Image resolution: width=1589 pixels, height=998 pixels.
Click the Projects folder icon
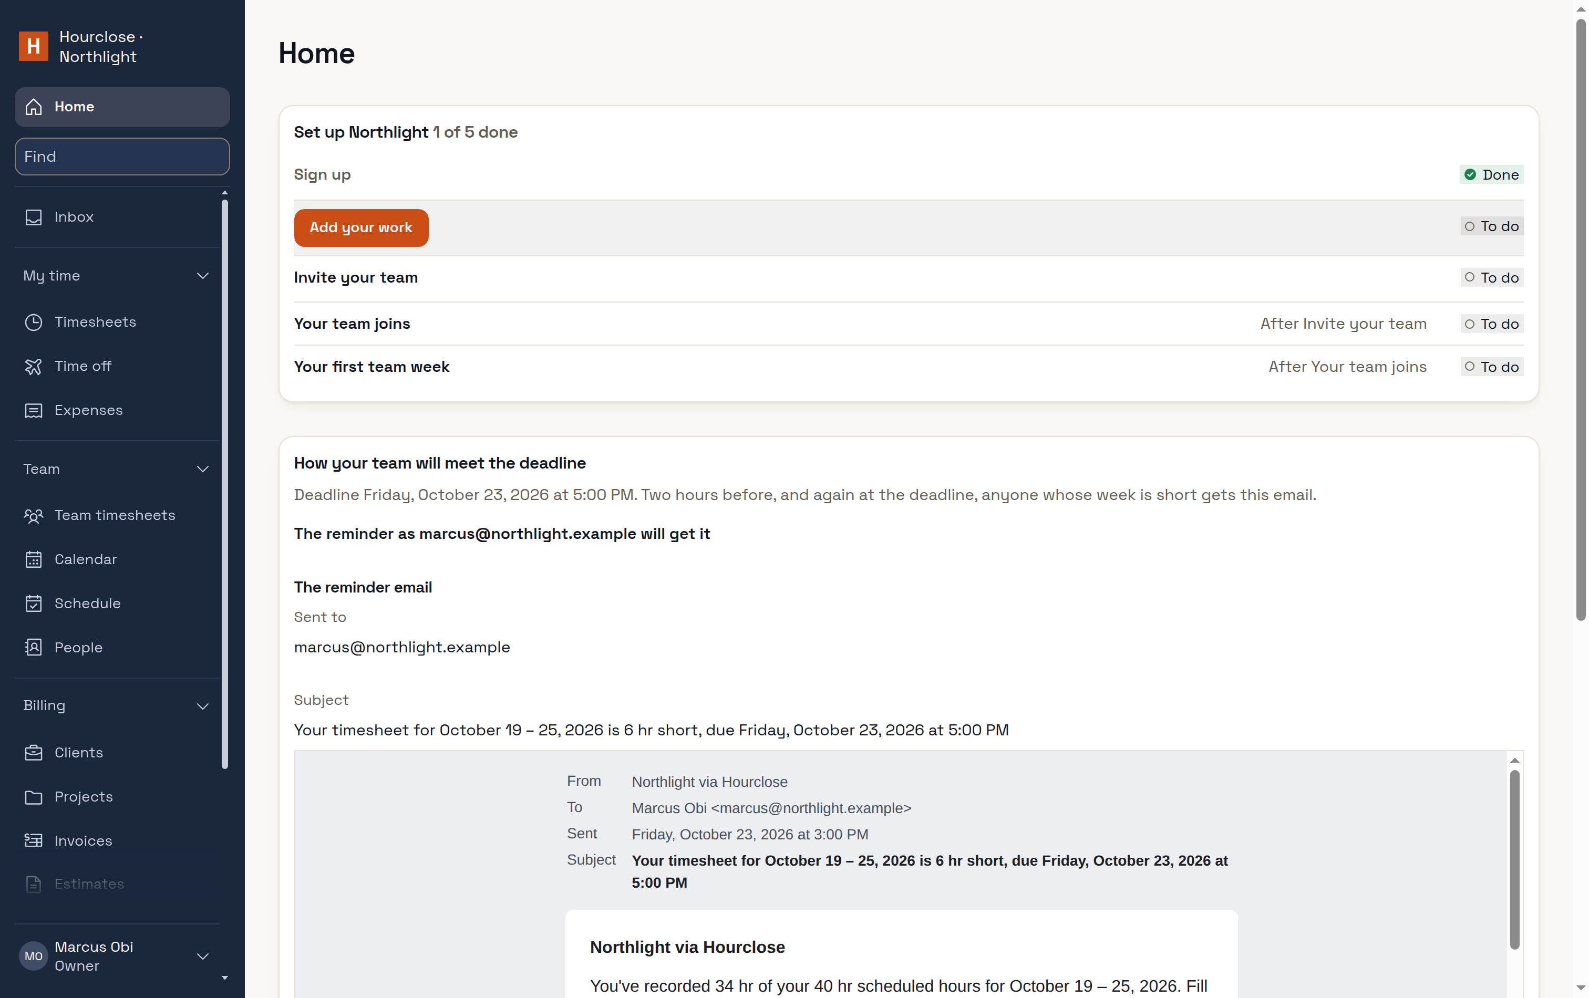click(x=34, y=797)
